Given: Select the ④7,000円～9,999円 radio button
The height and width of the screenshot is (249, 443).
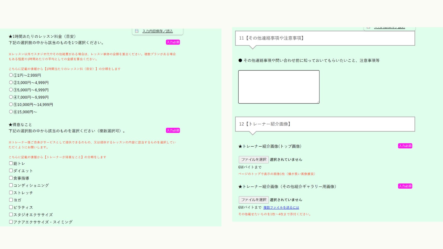Looking at the screenshot, I should (x=11, y=97).
